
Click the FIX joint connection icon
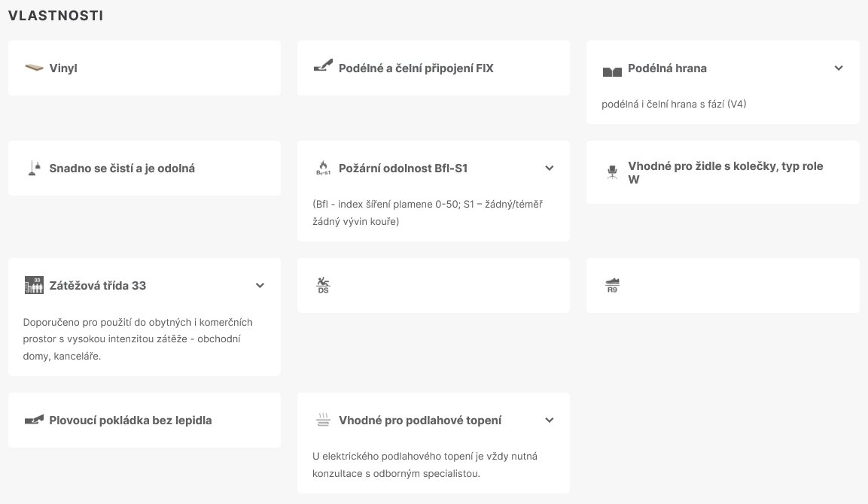click(322, 68)
